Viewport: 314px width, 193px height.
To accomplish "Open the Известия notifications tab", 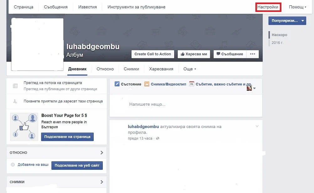I will [87, 7].
